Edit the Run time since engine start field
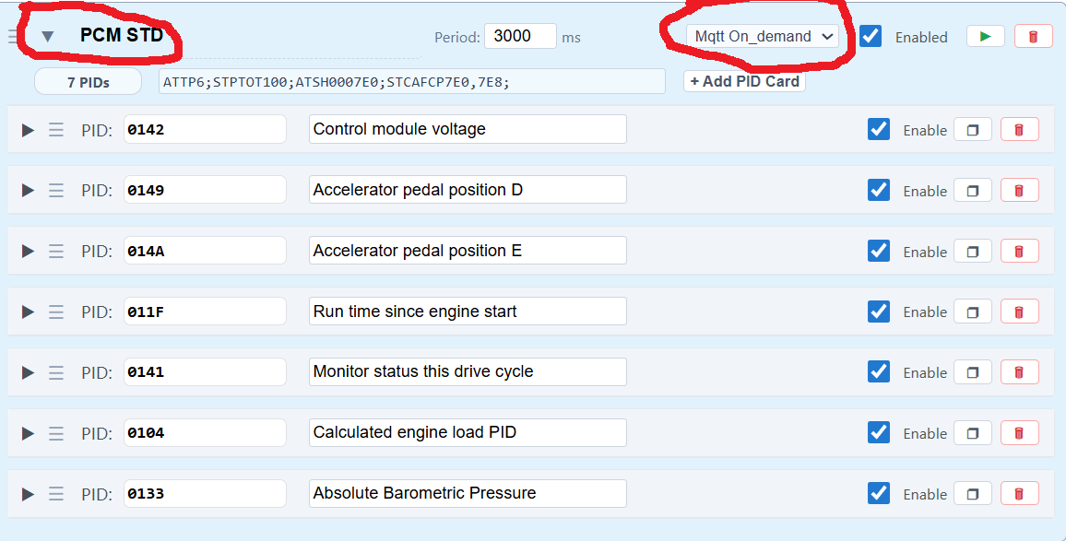1066x541 pixels. click(468, 312)
